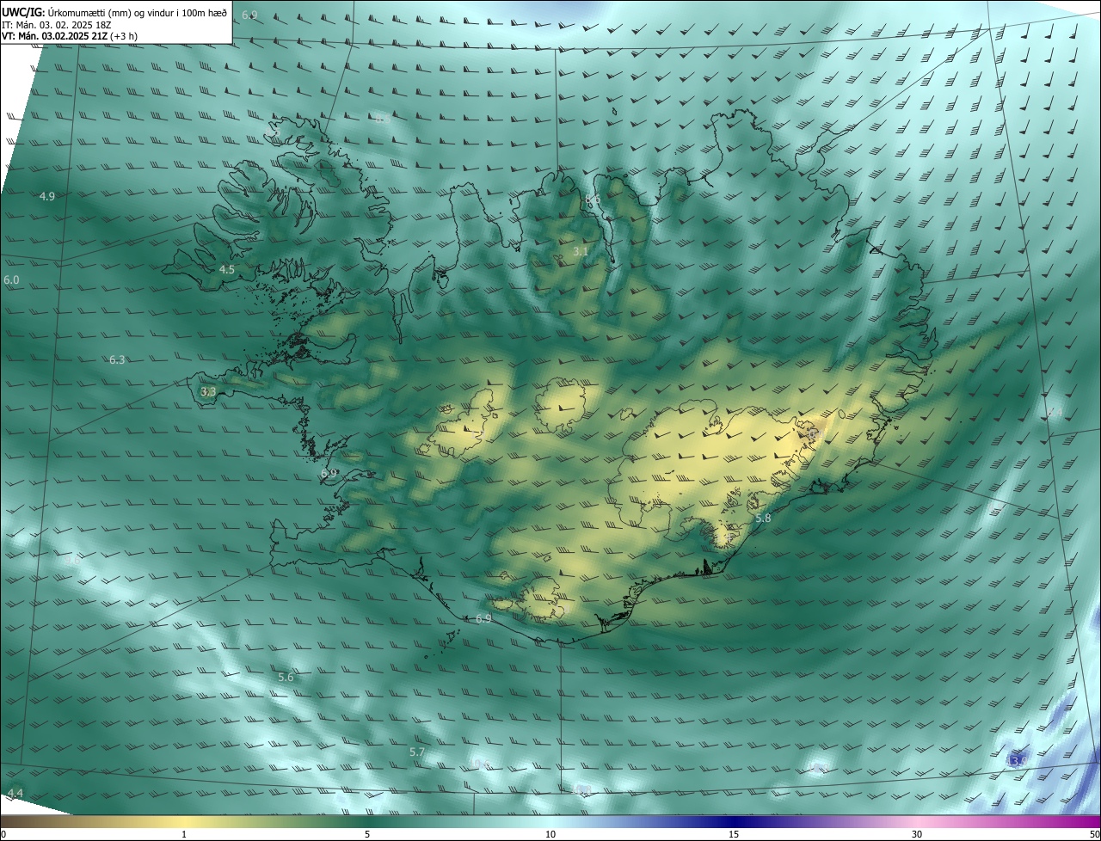Click the 6.3 value label on the map
Viewport: 1101px width, 841px height.
point(117,359)
